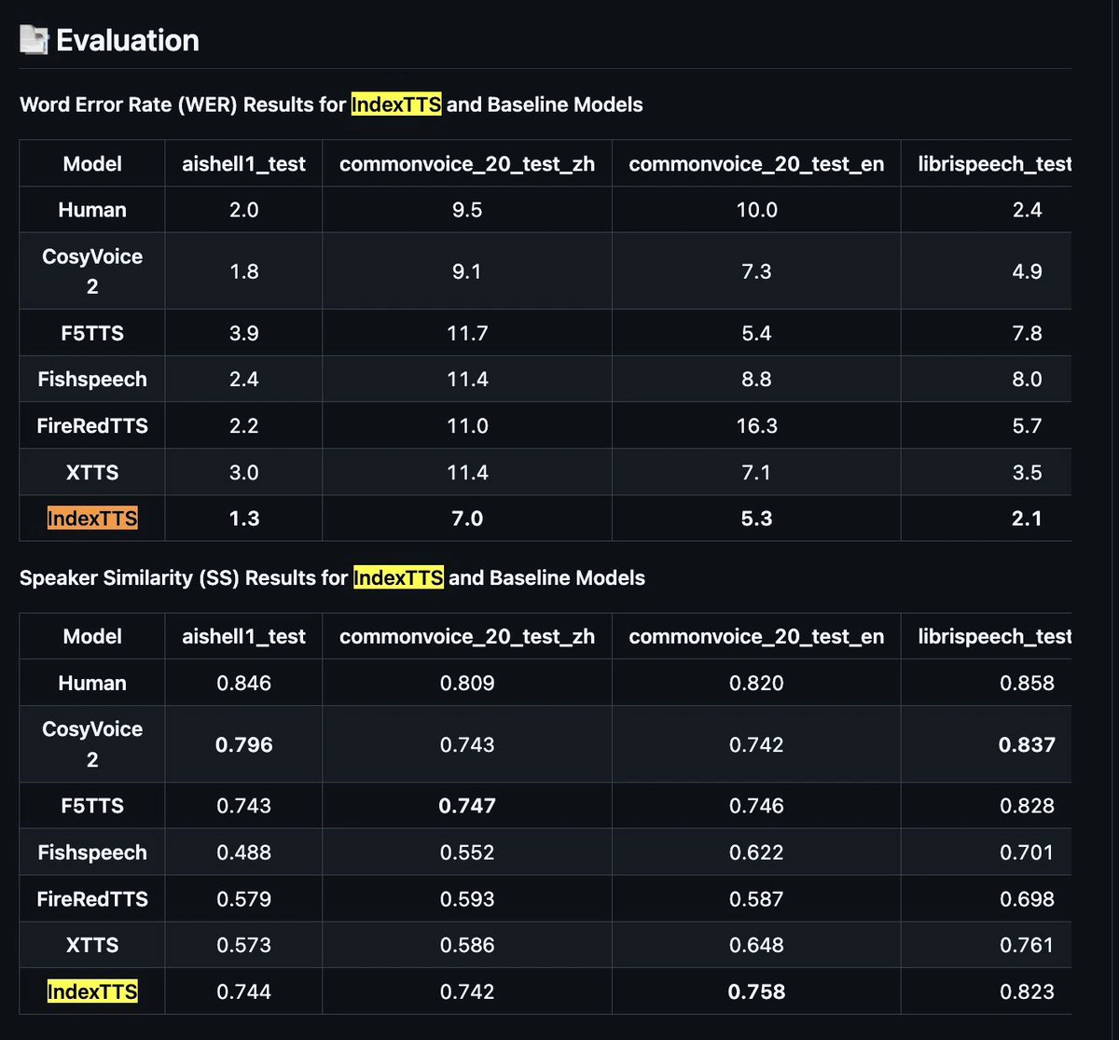Click aishell1_test column header in WER table
This screenshot has height=1040, width=1119.
(243, 164)
